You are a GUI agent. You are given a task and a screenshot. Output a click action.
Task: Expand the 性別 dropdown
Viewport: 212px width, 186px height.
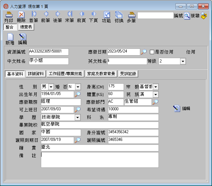click(51, 87)
